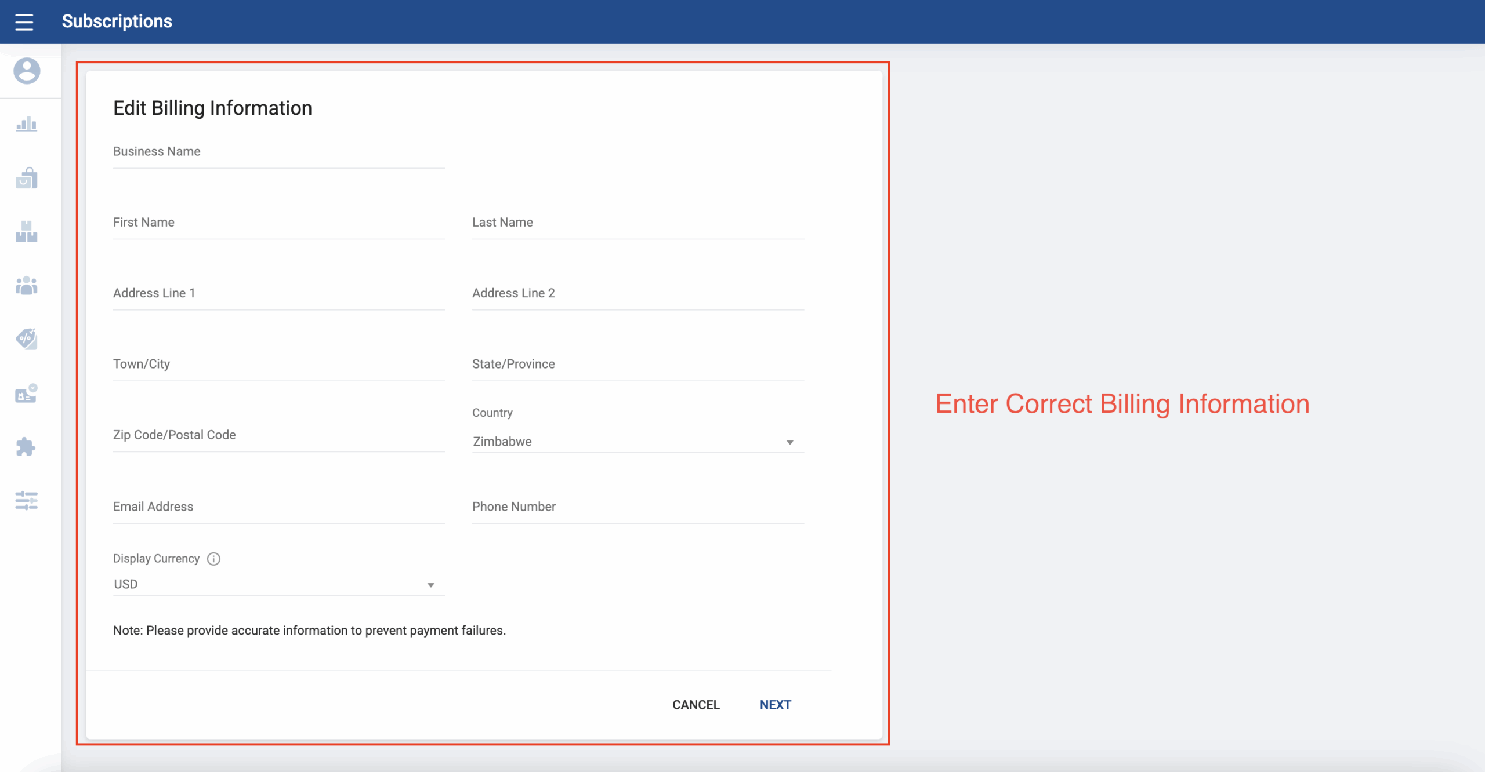Expand the Display Currency dropdown showing USD
This screenshot has height=772, width=1485.
pos(277,584)
